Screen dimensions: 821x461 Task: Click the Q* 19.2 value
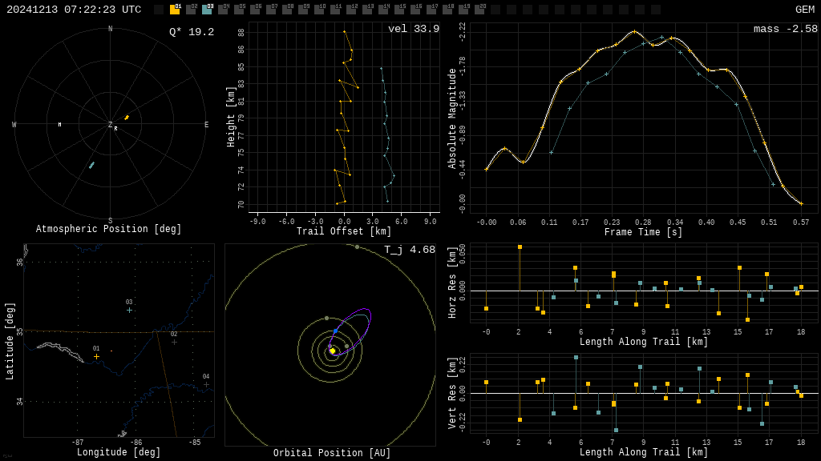(191, 32)
